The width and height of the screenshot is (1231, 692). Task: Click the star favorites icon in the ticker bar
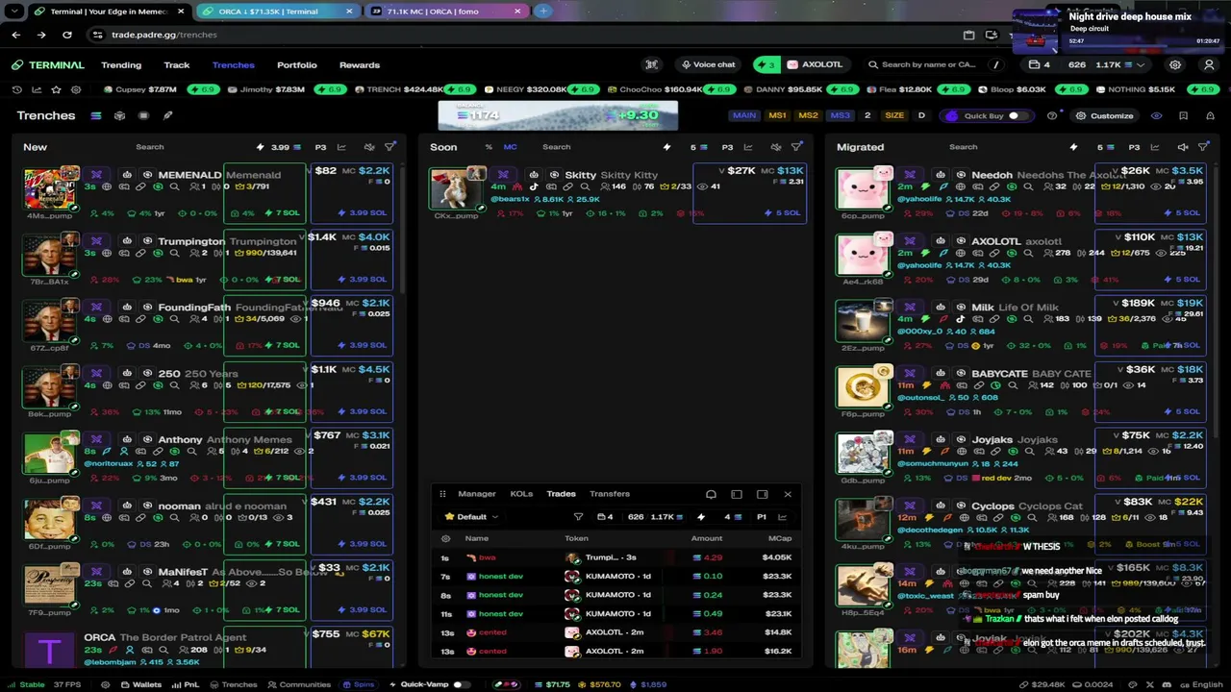tap(56, 89)
